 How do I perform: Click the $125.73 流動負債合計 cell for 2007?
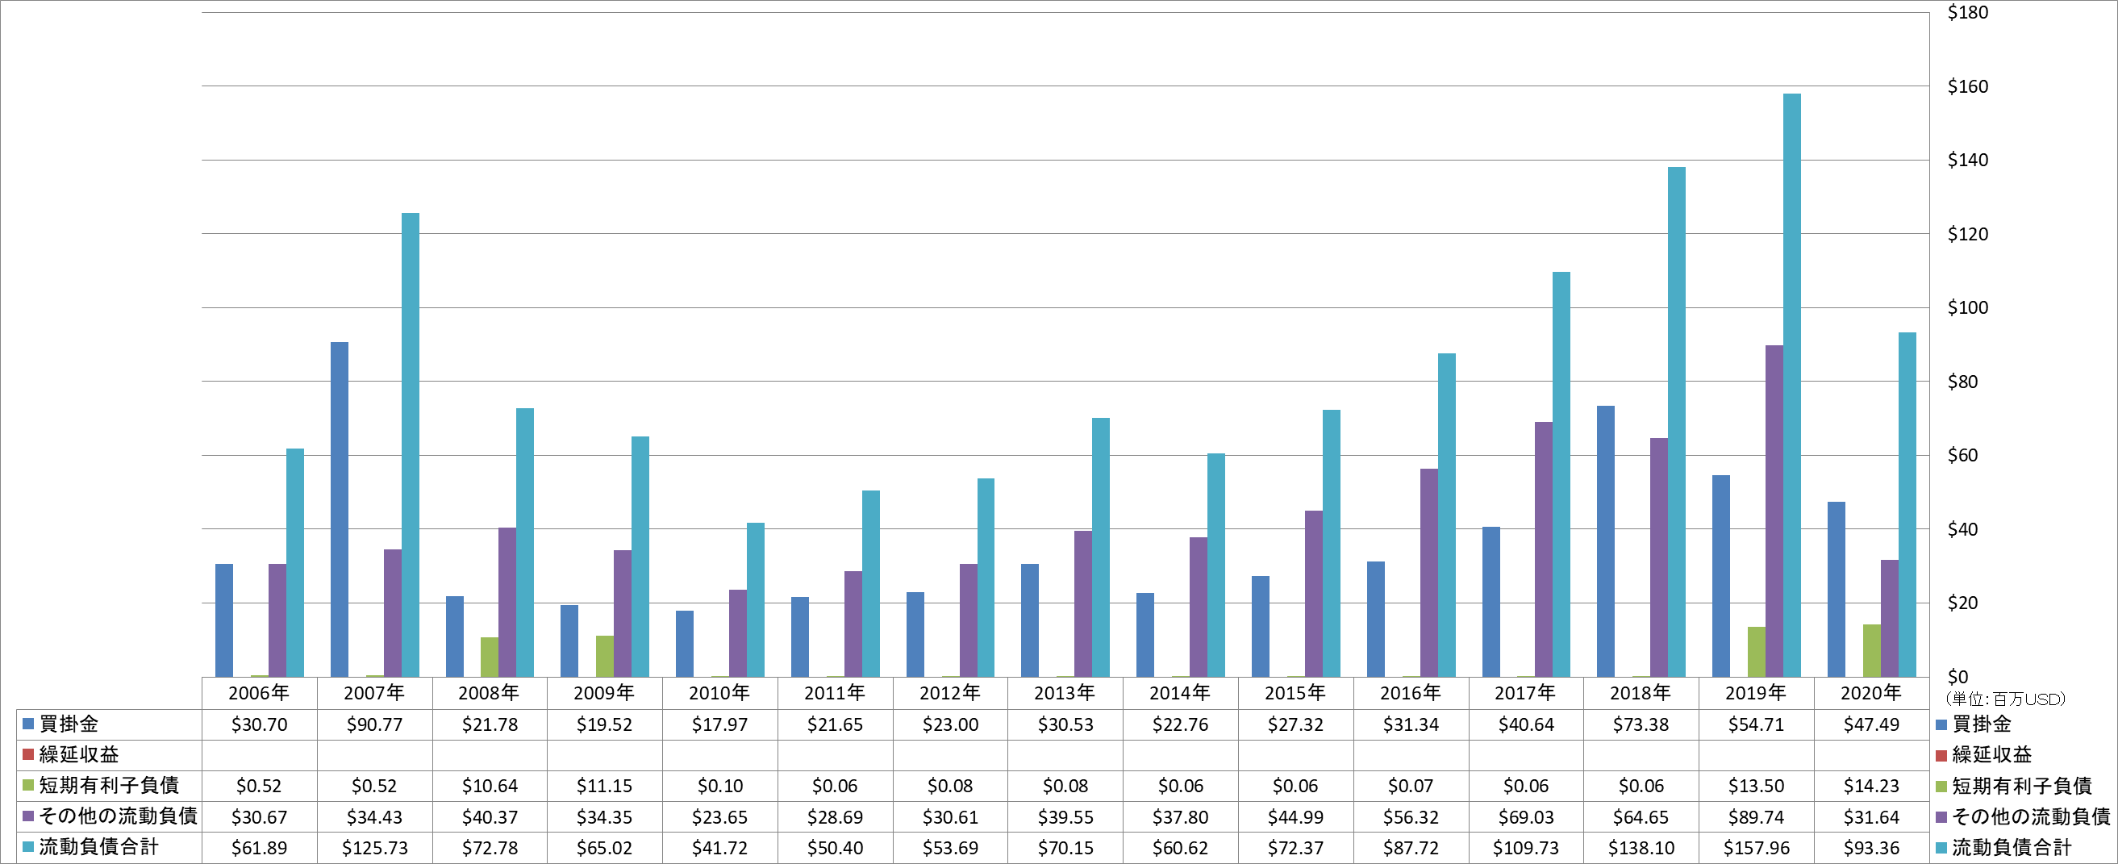(x=374, y=848)
